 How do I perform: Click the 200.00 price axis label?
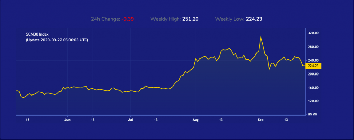point(313,74)
